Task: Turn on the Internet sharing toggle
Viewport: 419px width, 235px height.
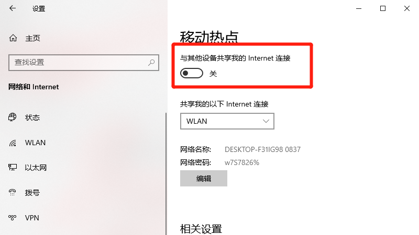Action: point(192,73)
